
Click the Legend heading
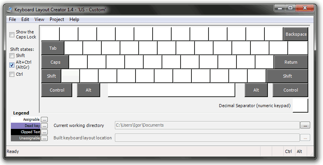point(21,113)
